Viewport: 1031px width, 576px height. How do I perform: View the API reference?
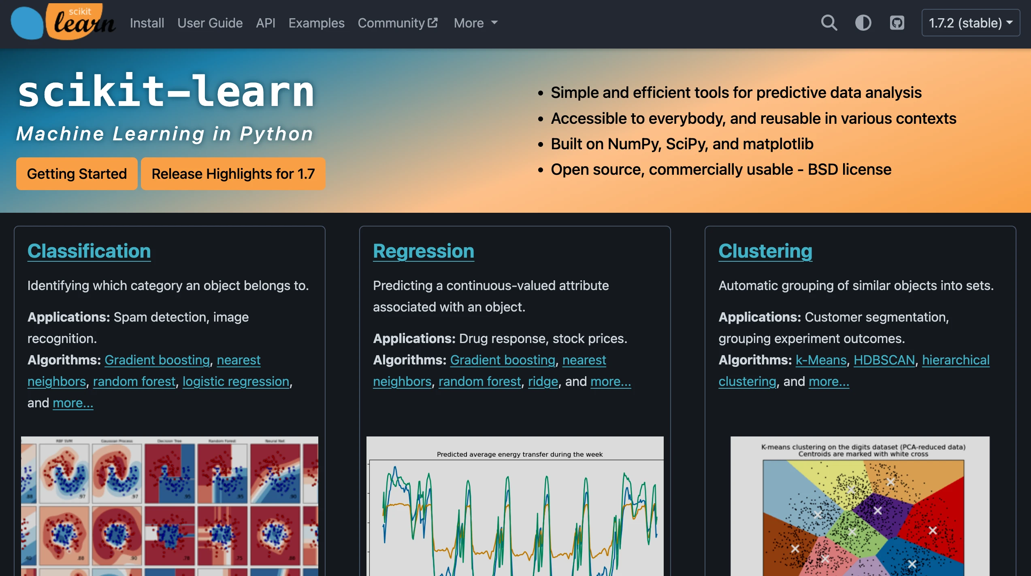[265, 23]
